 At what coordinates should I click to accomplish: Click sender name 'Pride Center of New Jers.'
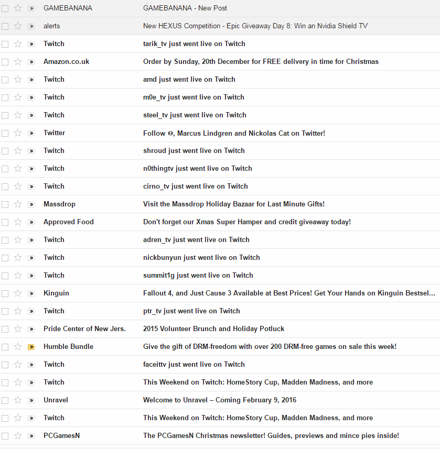(x=84, y=328)
